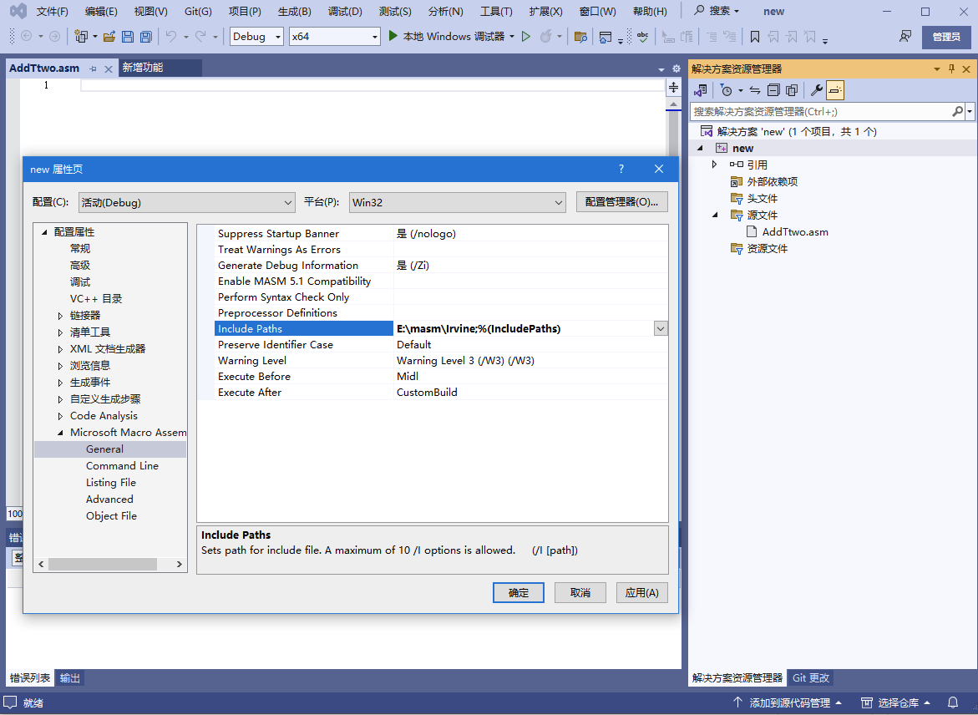The image size is (978, 715).
Task: Select AddTtwo.asm in Solution Explorer
Action: (795, 232)
